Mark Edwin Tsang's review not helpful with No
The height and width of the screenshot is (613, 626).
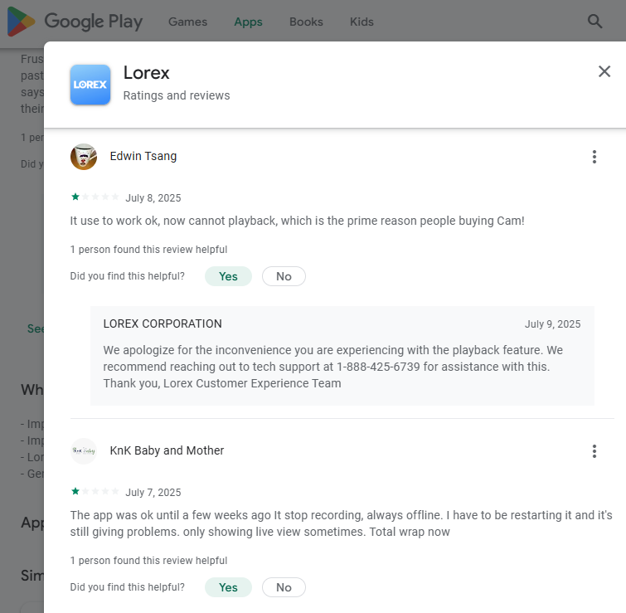pyautogui.click(x=284, y=276)
